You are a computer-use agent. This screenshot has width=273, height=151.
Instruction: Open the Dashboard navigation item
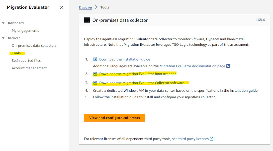point(15,23)
